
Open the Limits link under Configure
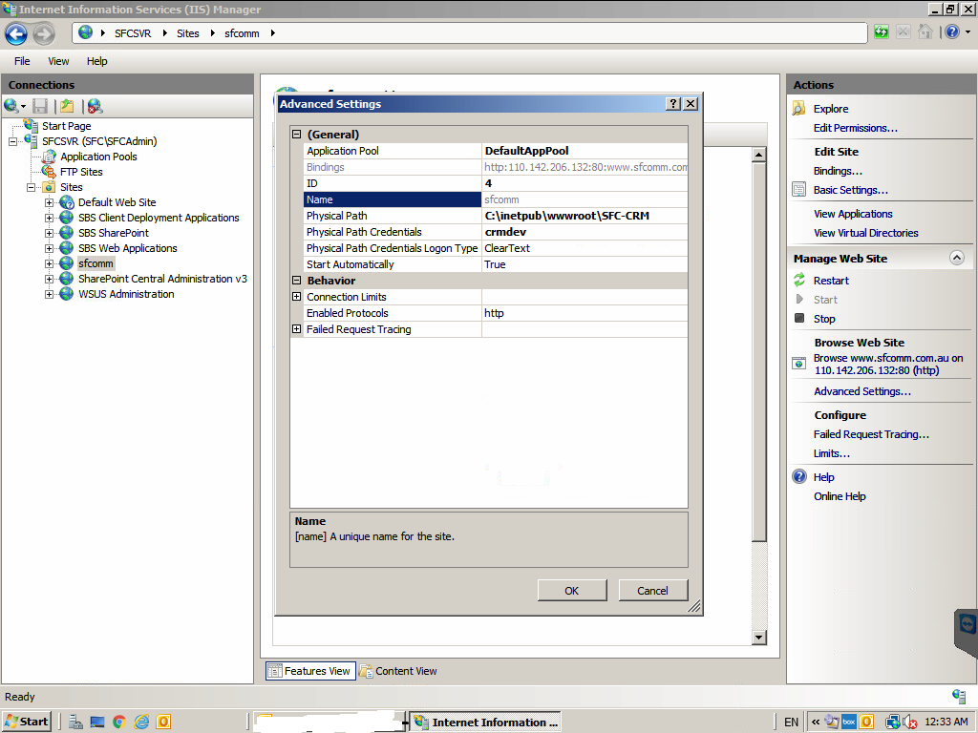pos(832,453)
